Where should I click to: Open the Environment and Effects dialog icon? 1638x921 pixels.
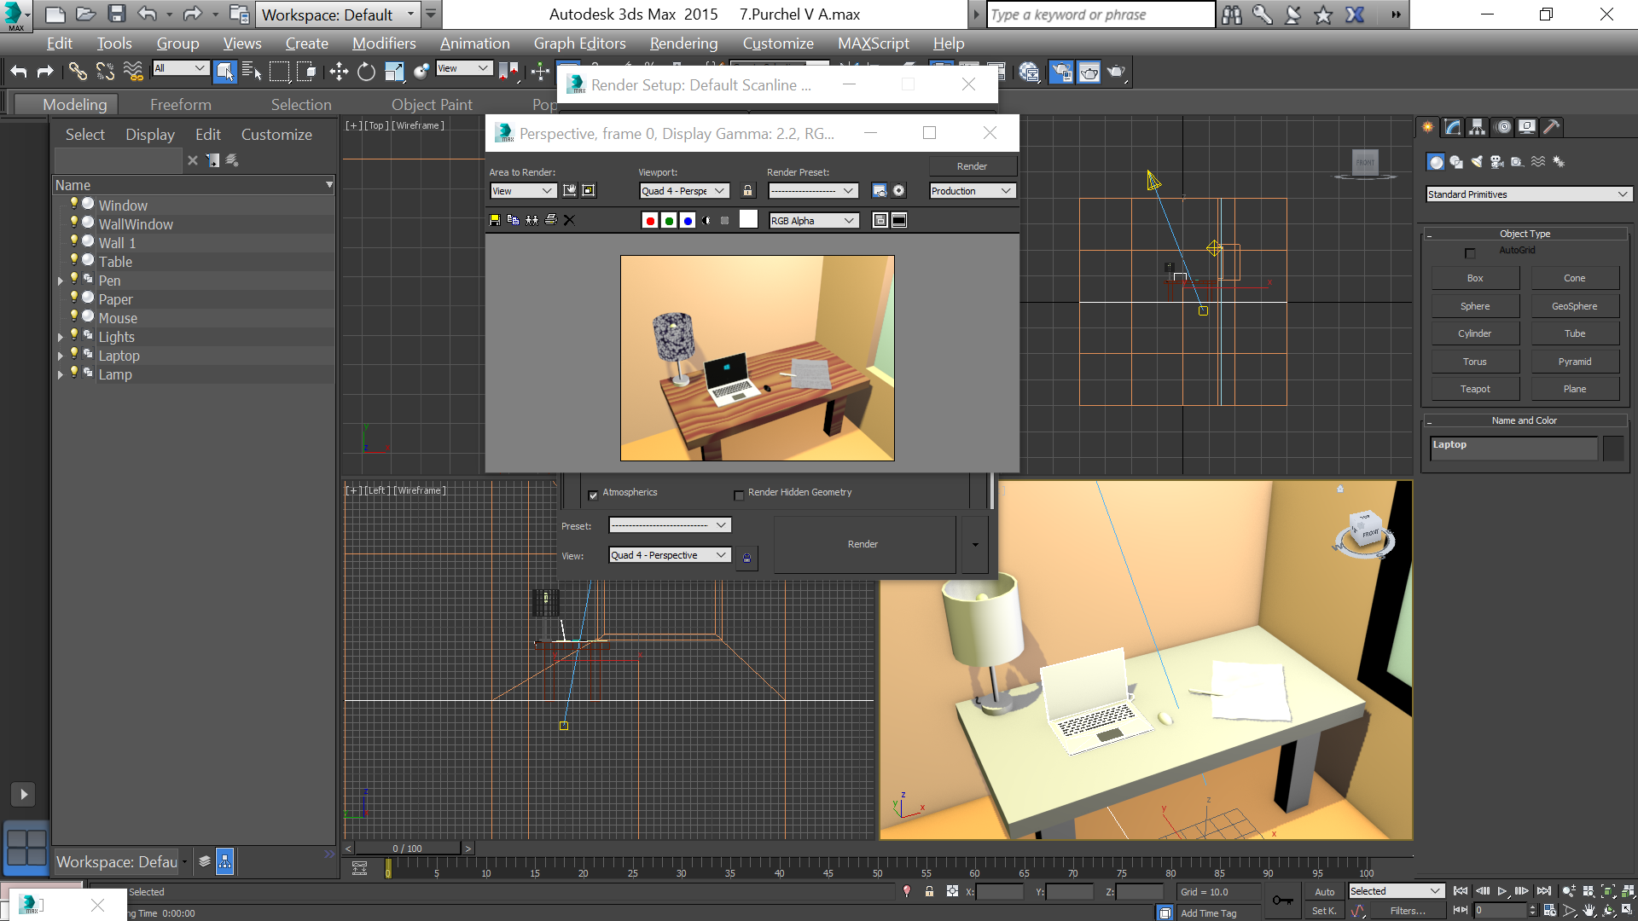(898, 191)
